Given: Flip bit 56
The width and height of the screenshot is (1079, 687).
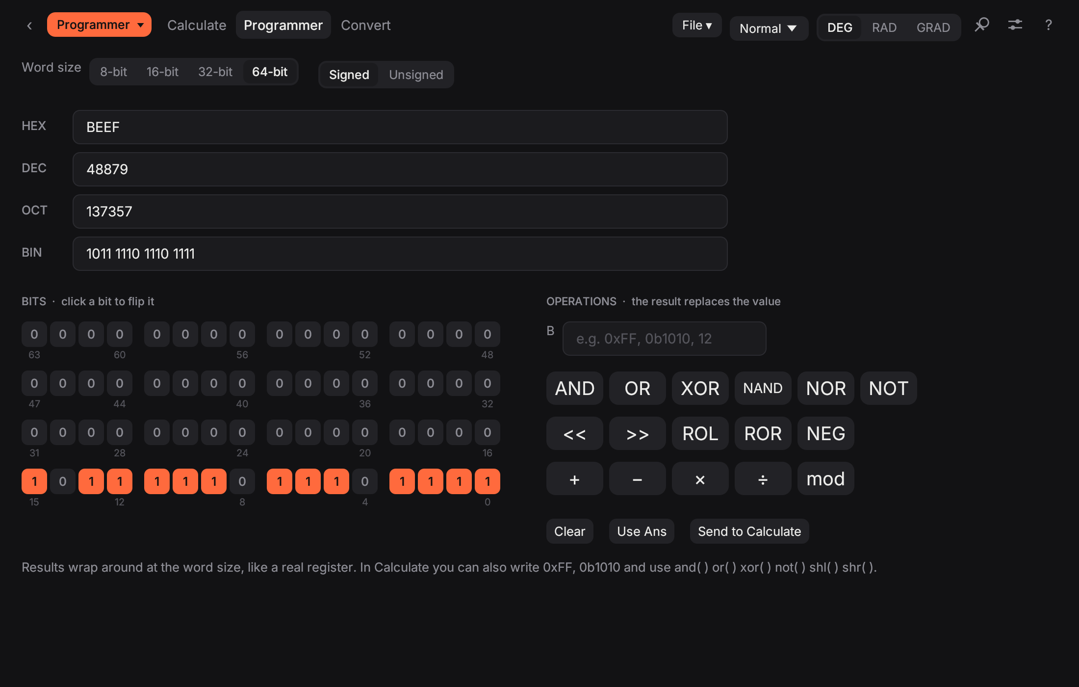Looking at the screenshot, I should coord(242,335).
